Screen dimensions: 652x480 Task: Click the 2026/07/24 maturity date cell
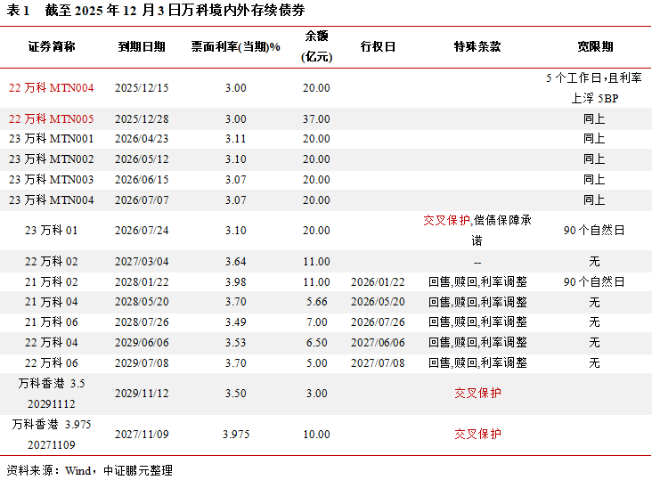(141, 231)
